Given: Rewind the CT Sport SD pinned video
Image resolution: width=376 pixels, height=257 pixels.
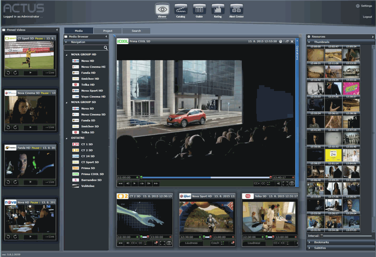Looking at the screenshot, I should [x=8, y=73].
